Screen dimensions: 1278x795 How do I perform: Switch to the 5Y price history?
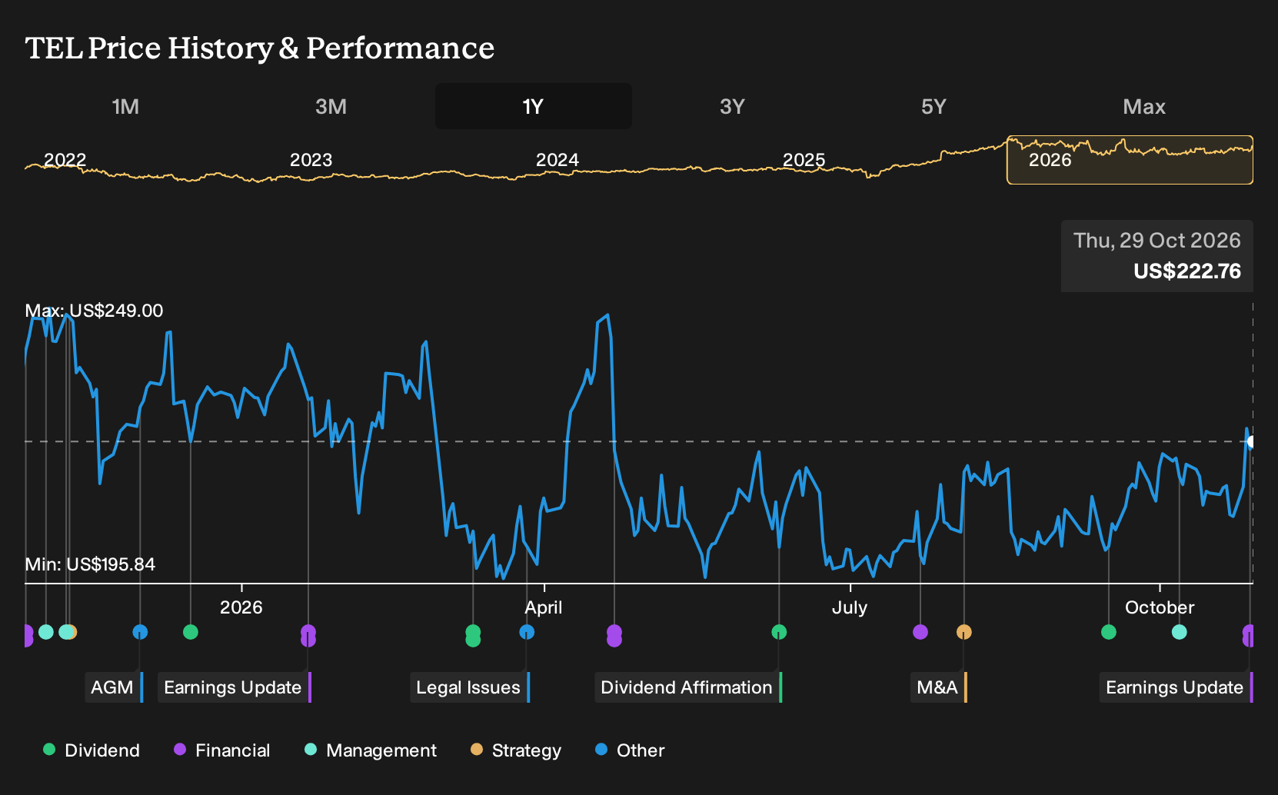pos(934,106)
